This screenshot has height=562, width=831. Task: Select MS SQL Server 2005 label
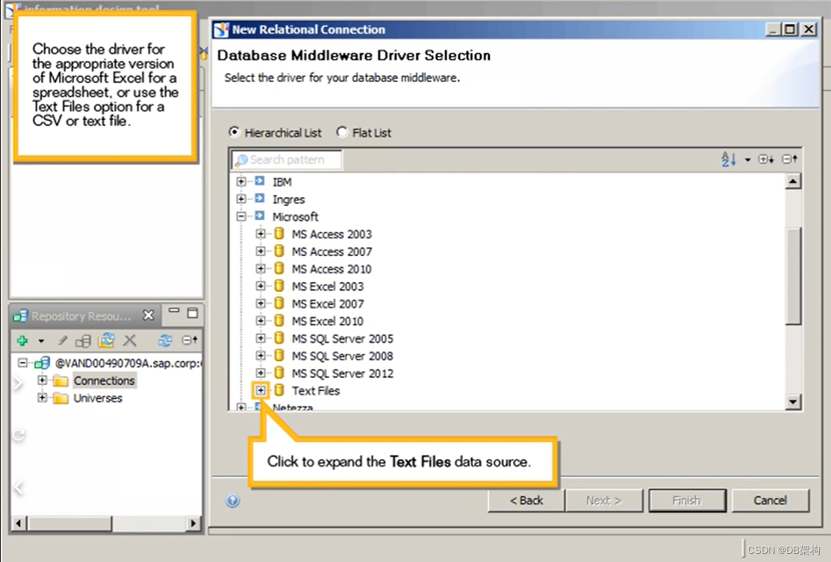[343, 339]
